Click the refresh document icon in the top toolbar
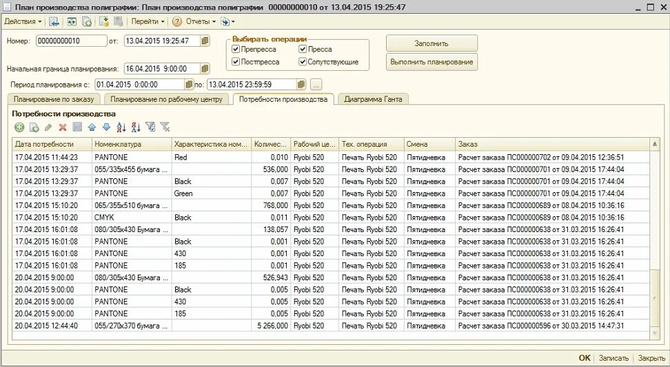 click(x=72, y=21)
